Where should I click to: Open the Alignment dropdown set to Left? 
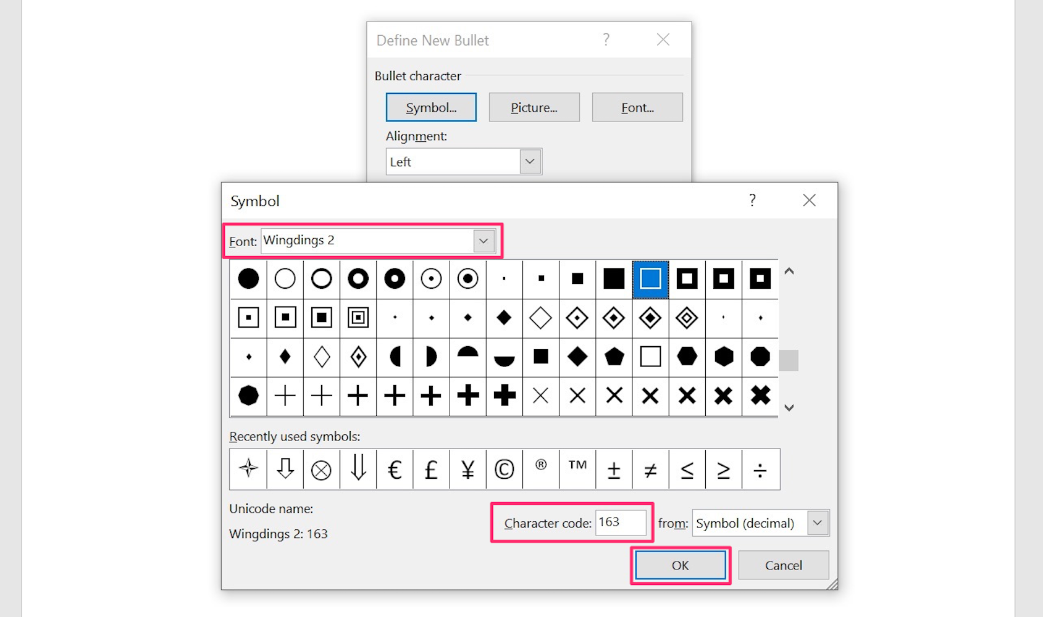[530, 162]
